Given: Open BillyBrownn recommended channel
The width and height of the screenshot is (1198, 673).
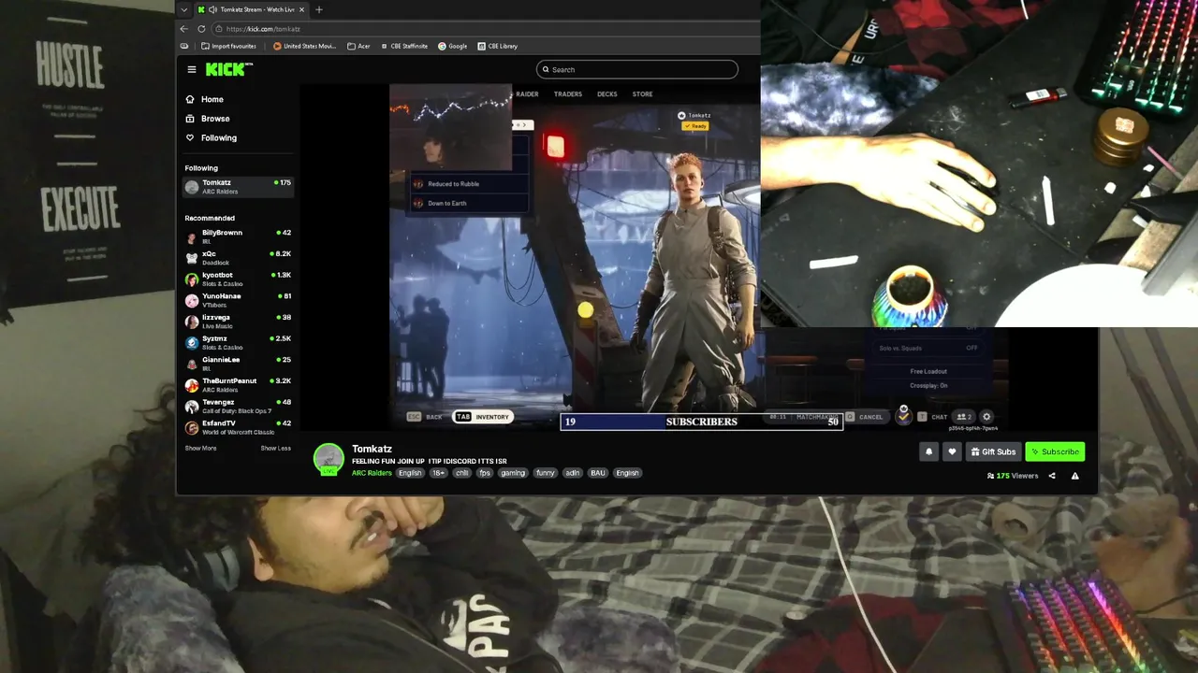Looking at the screenshot, I should (238, 236).
